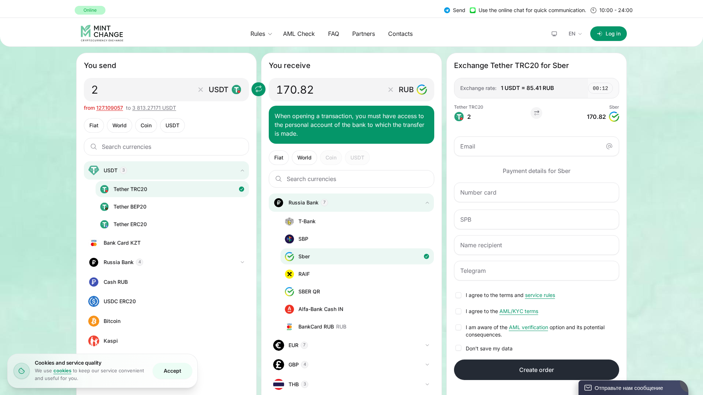Filter send list by Fiat

coord(94,125)
